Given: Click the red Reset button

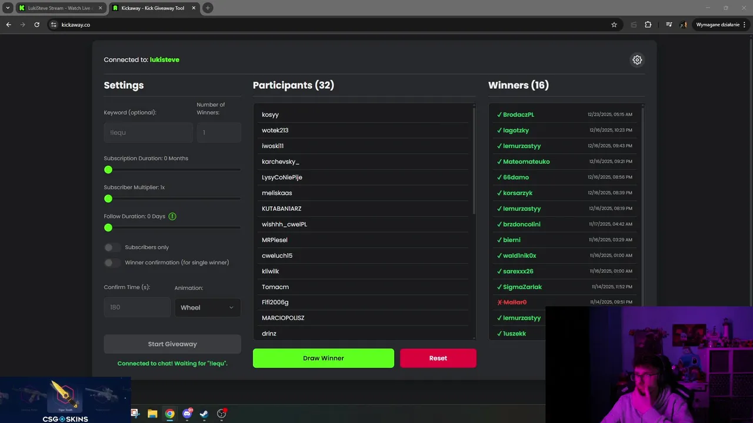Looking at the screenshot, I should [x=438, y=358].
